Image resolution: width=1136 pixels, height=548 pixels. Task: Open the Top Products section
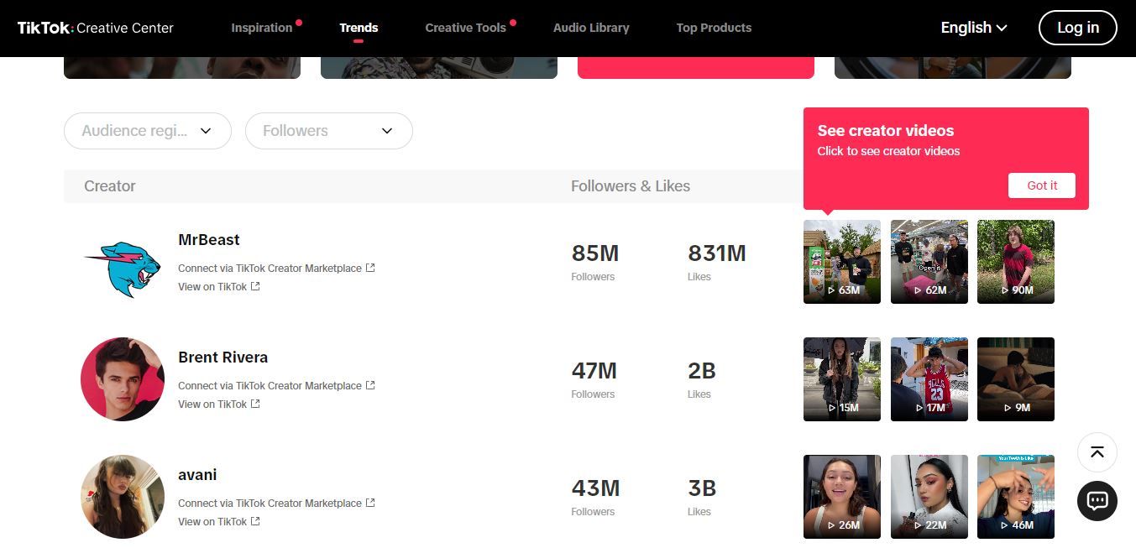click(714, 27)
